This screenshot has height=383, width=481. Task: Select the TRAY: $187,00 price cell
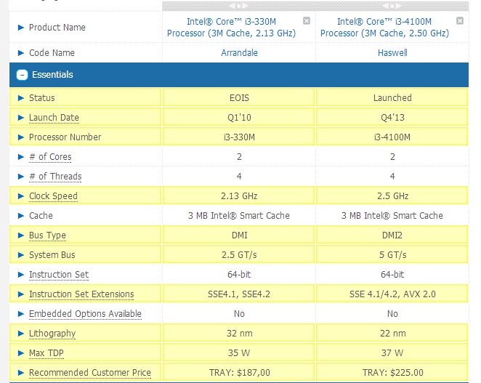click(239, 373)
